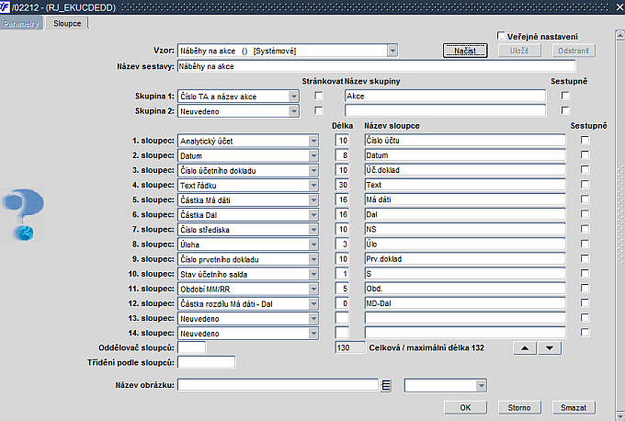625x421 pixels.
Task: Click Název skupiny field containing Akce
Action: [x=445, y=97]
